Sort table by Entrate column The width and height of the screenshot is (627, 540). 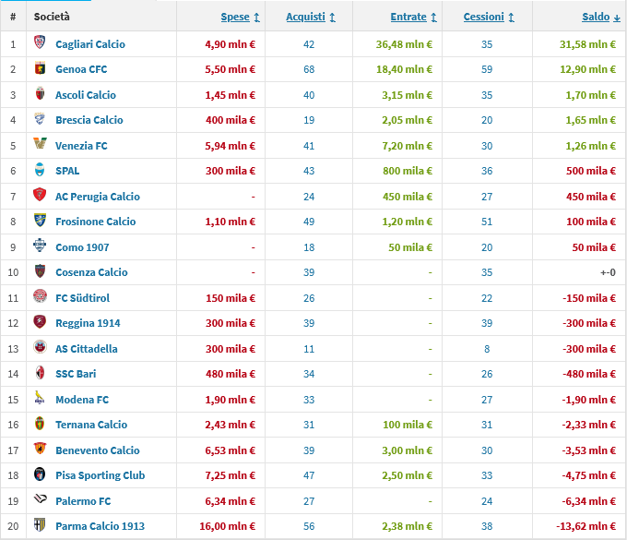413,17
